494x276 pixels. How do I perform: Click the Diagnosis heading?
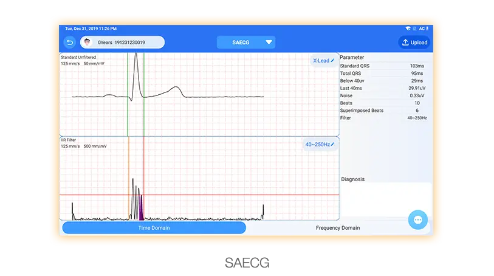tap(352, 179)
